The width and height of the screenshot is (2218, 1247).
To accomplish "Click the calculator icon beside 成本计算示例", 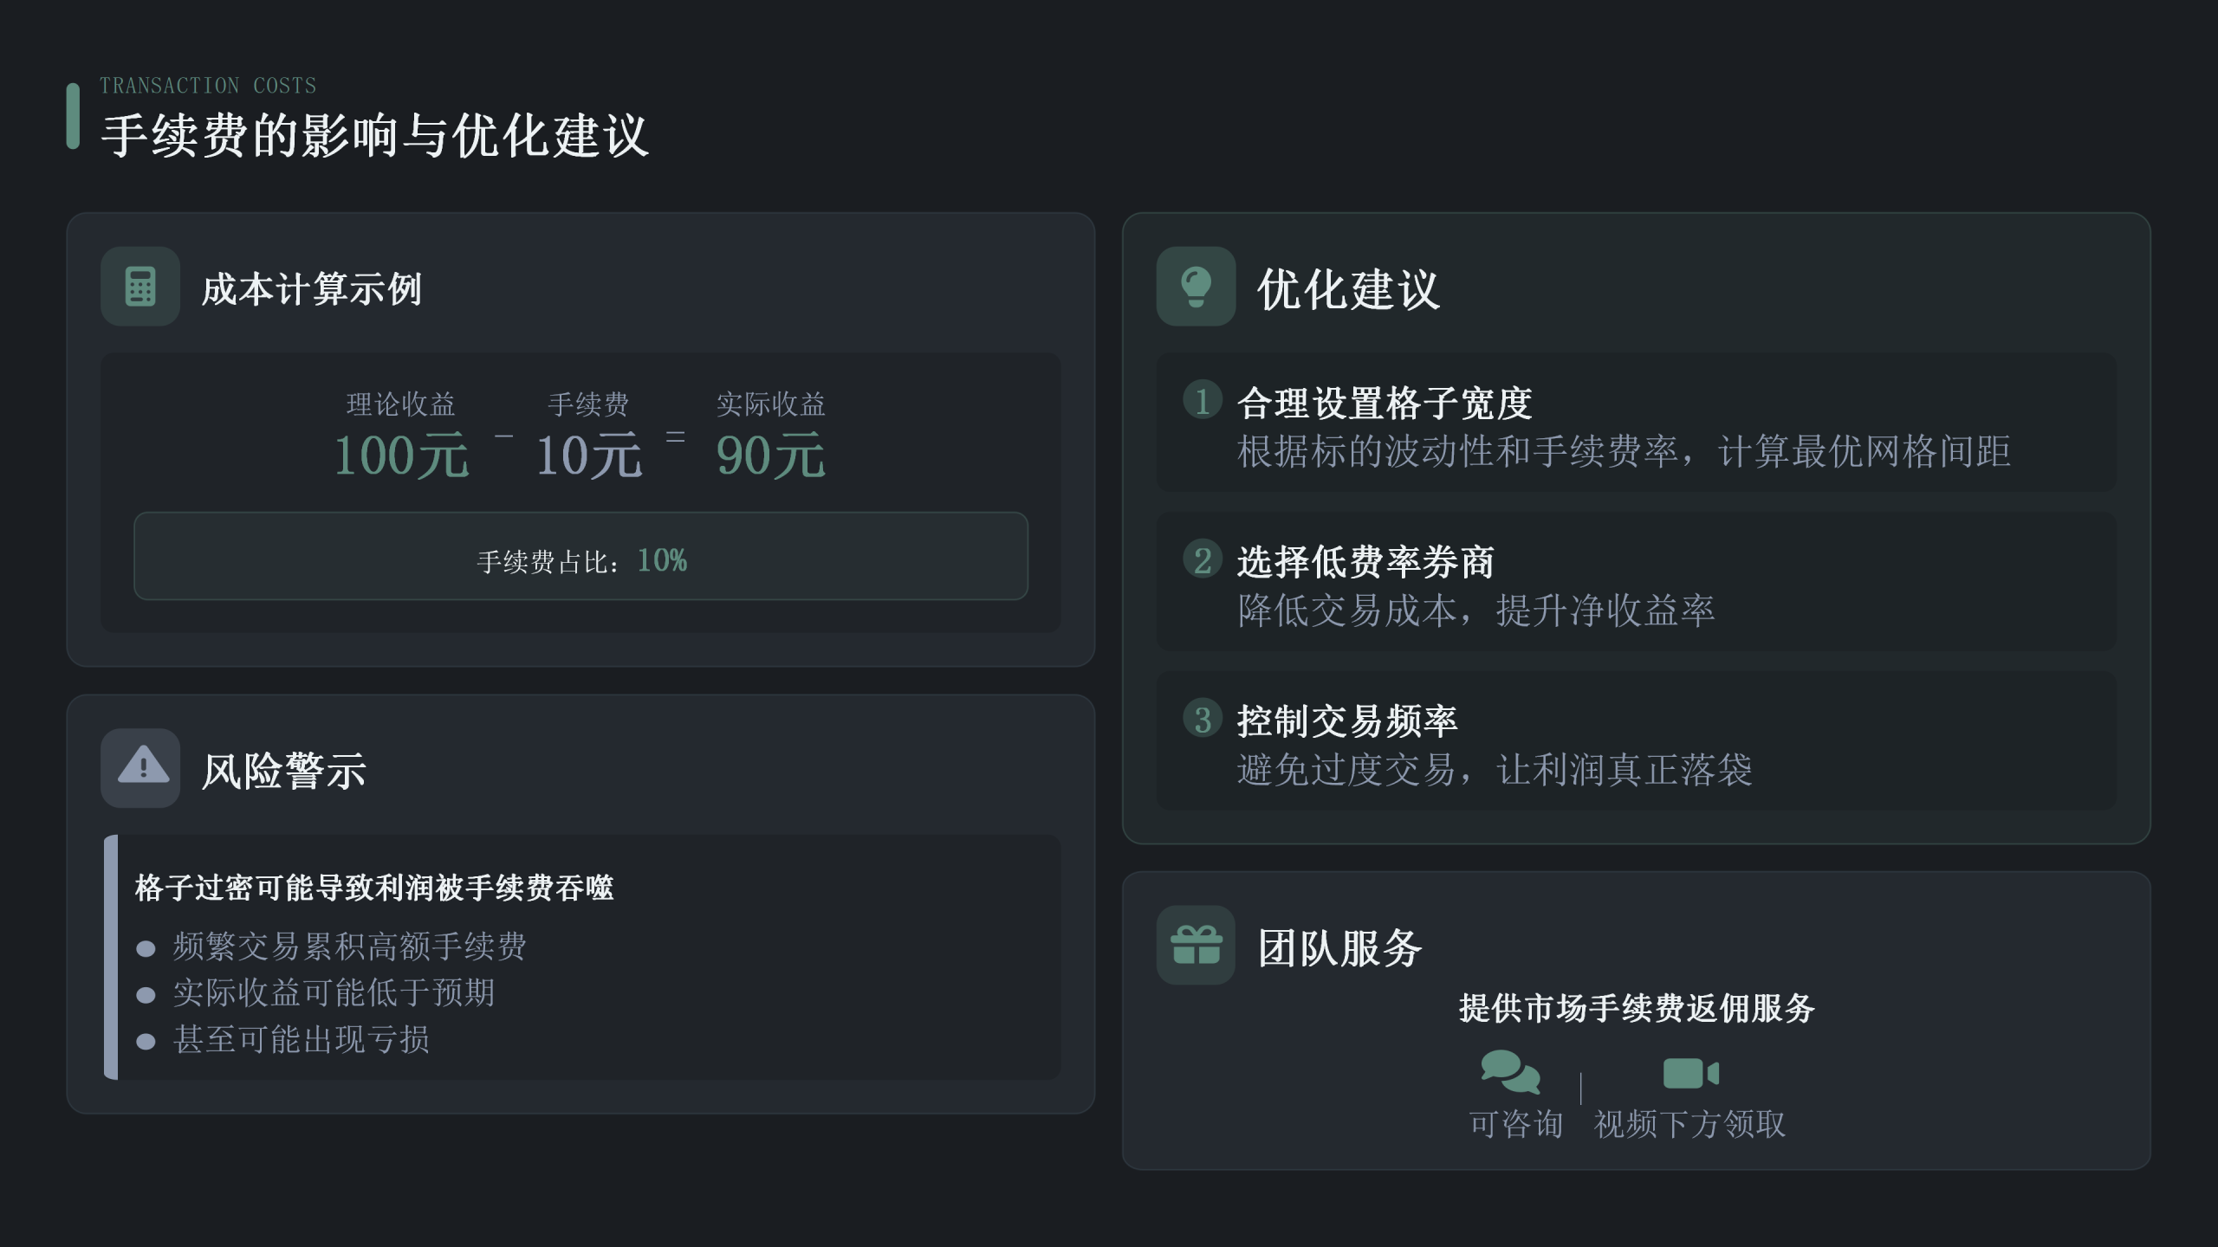I will pos(139,287).
